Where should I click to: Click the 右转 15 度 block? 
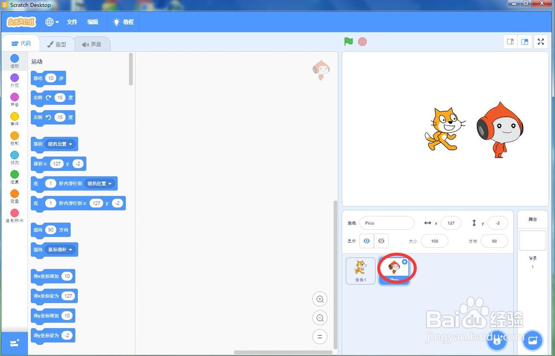[53, 98]
